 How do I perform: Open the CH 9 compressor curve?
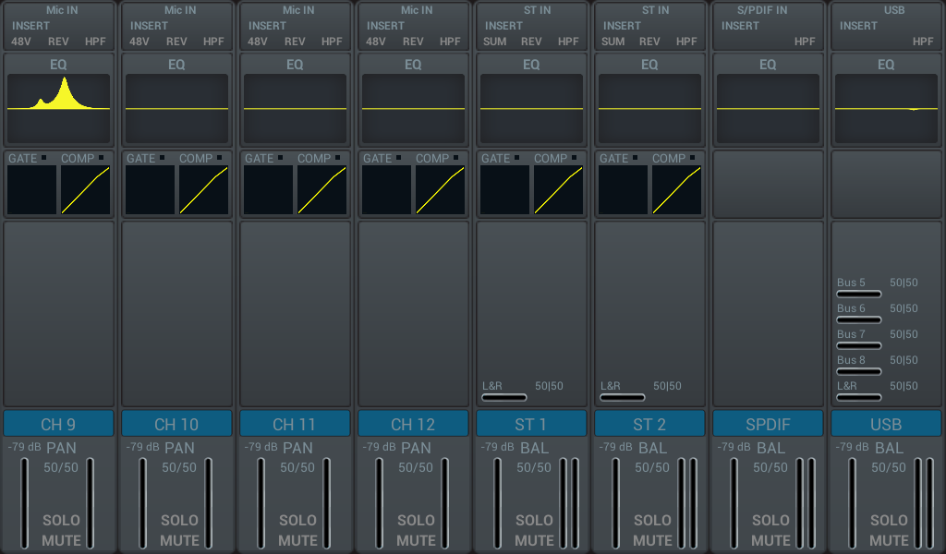tap(85, 190)
